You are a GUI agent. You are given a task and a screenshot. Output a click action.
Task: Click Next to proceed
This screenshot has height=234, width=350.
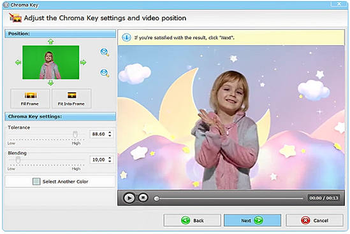pyautogui.click(x=252, y=221)
